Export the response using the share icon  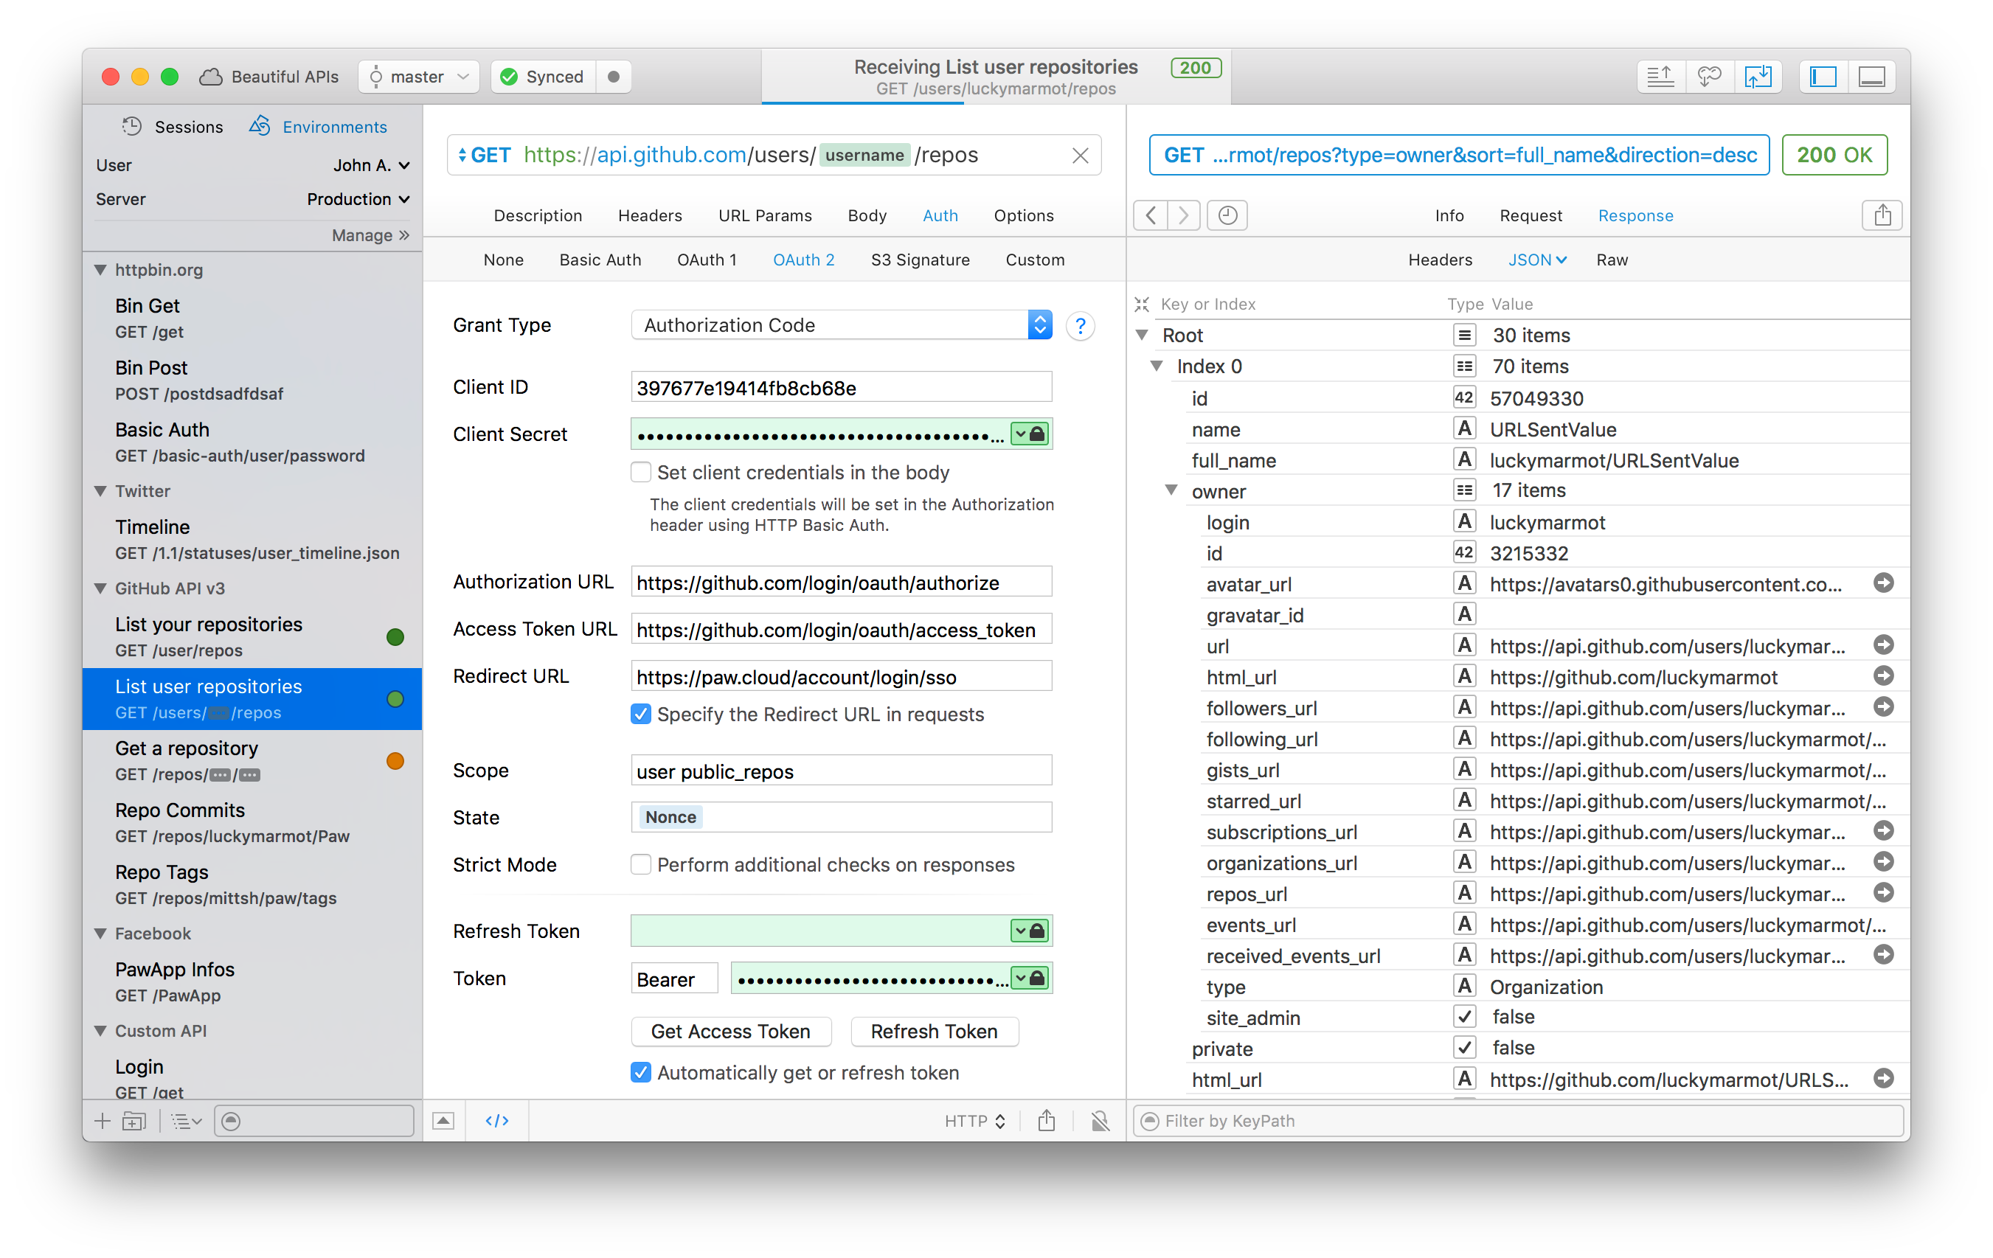click(1882, 215)
